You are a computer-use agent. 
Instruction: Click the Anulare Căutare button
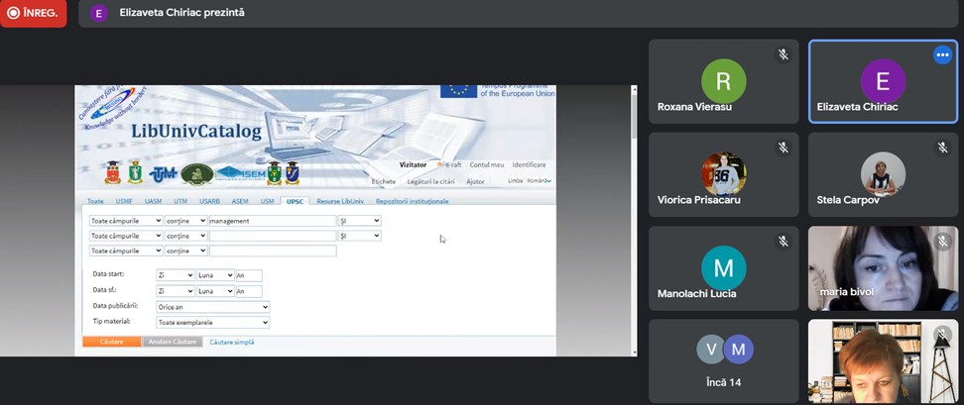[x=173, y=342]
